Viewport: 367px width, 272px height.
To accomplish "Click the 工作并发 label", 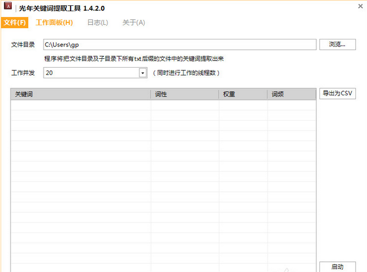I will click(x=23, y=73).
